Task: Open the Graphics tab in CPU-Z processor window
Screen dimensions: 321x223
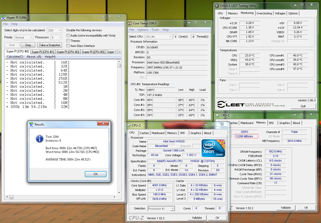Action: pos(196,133)
